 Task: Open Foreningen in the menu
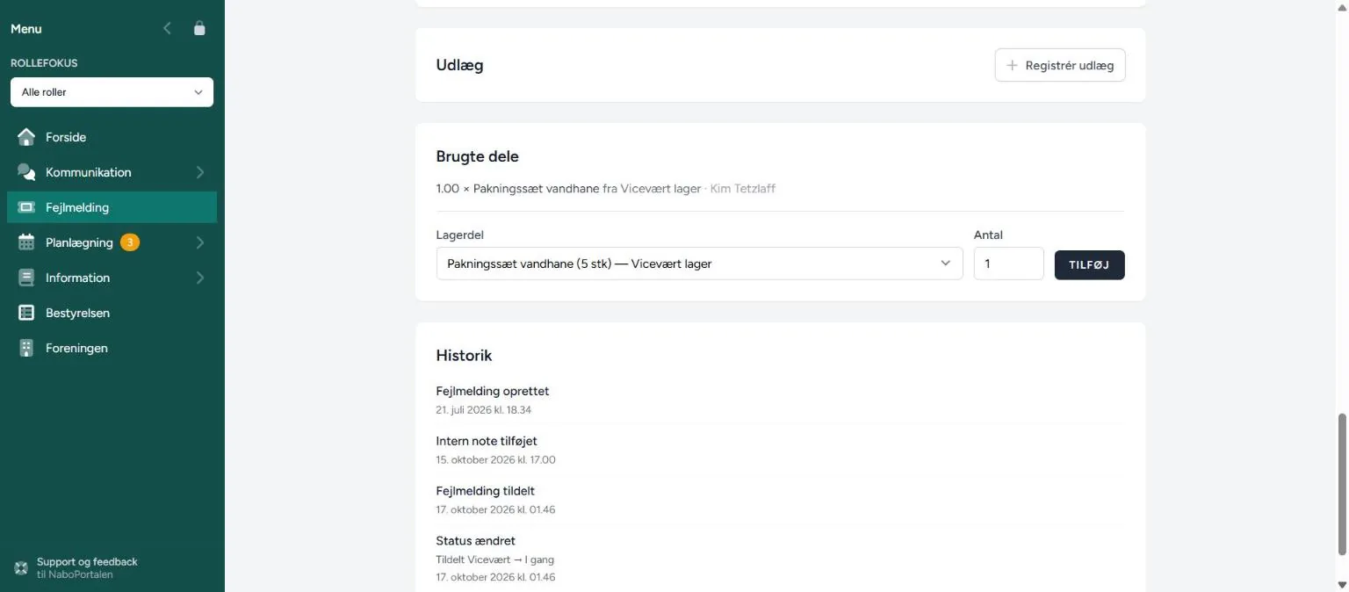pyautogui.click(x=112, y=348)
